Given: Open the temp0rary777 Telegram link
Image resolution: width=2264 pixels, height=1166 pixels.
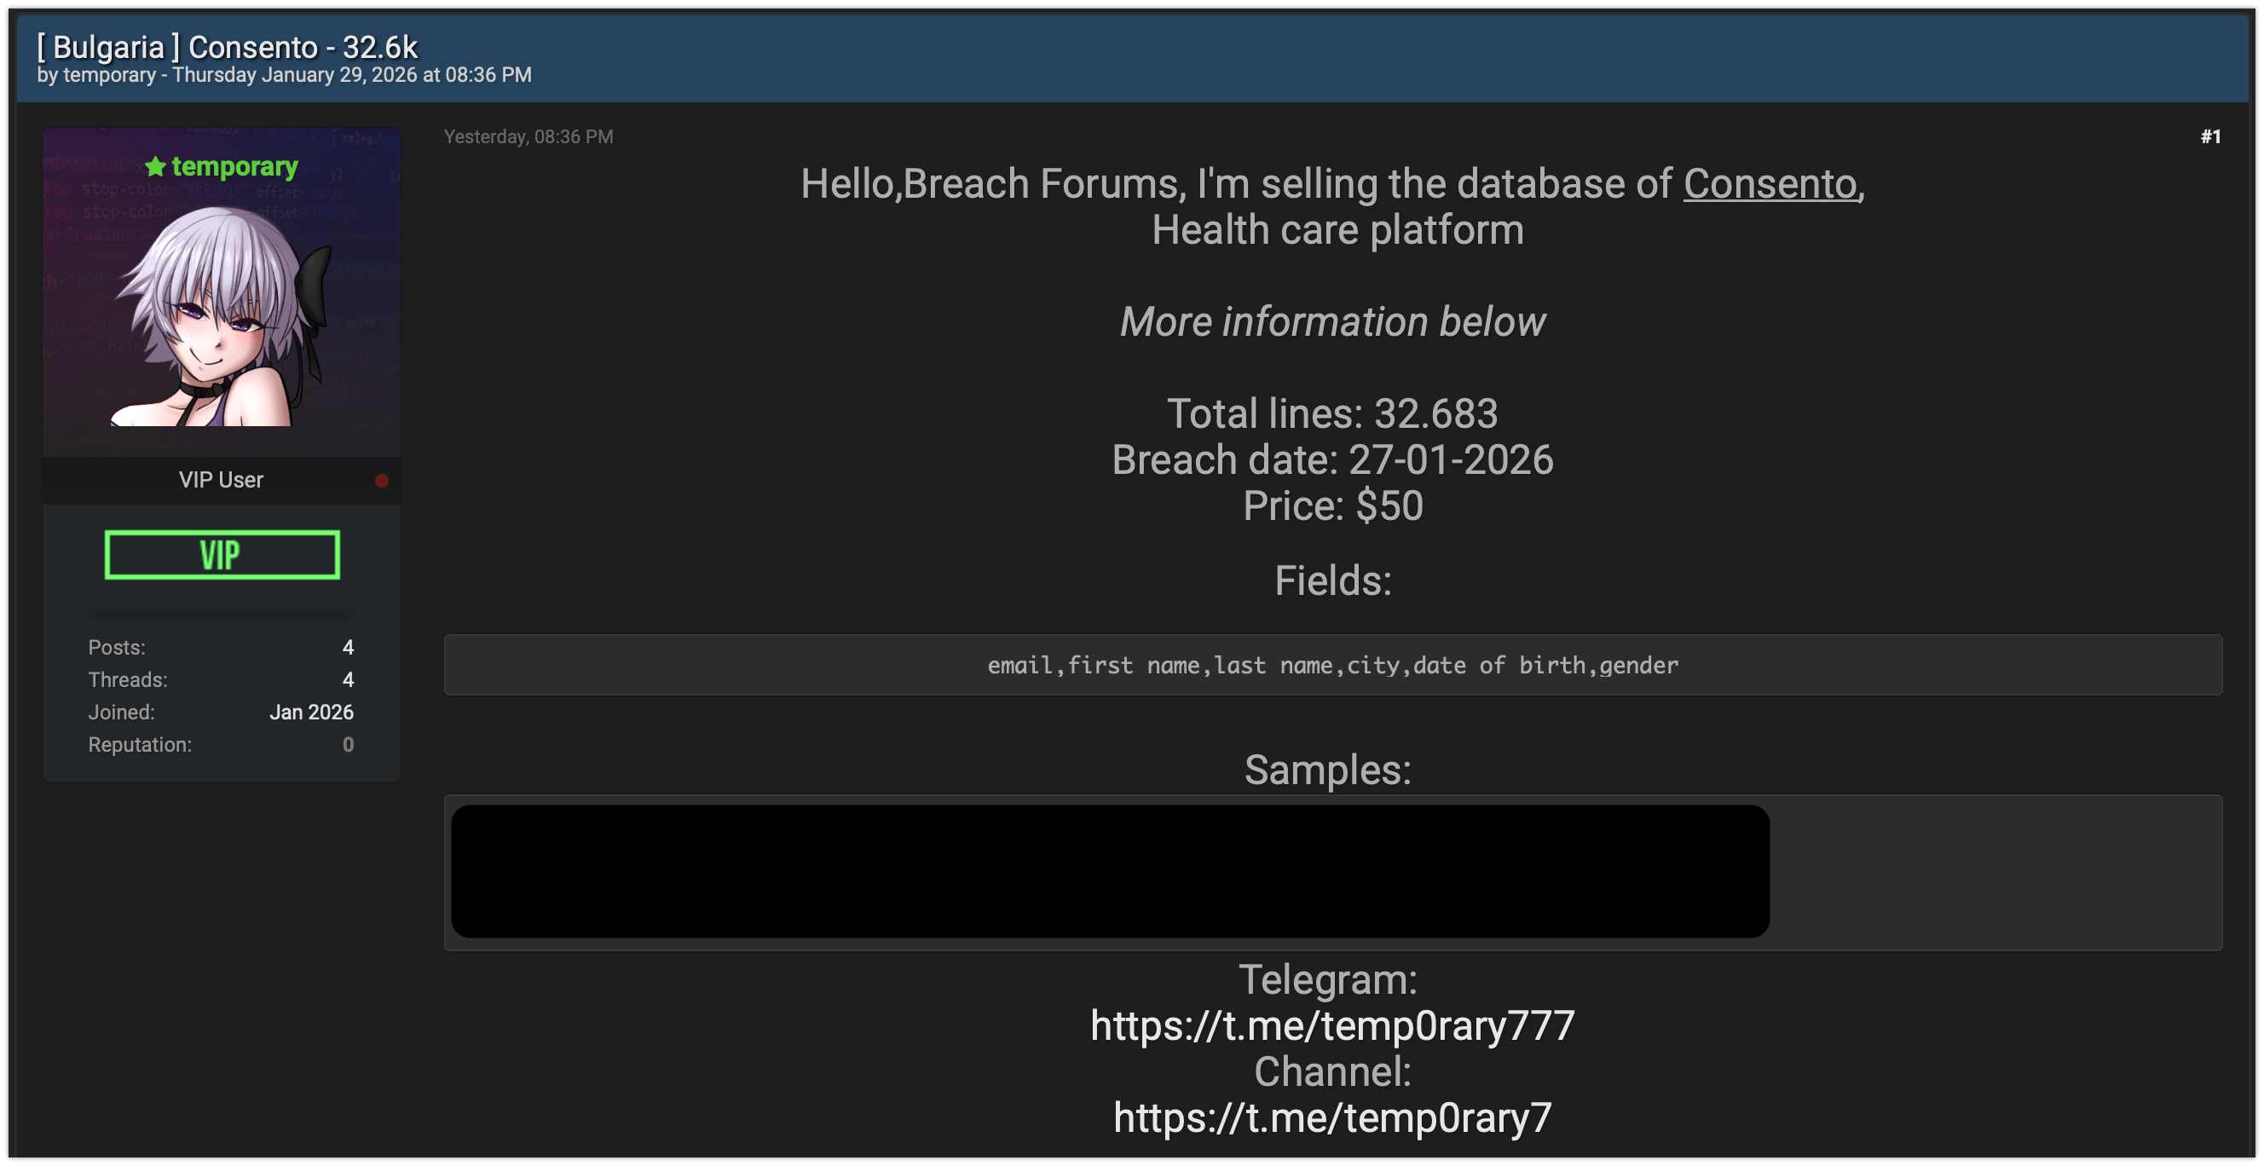Looking at the screenshot, I should click(1332, 1025).
